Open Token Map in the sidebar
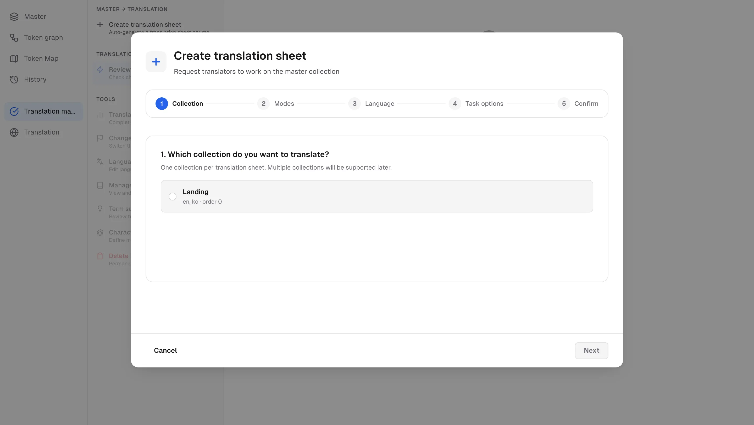This screenshot has height=425, width=754. click(44, 59)
